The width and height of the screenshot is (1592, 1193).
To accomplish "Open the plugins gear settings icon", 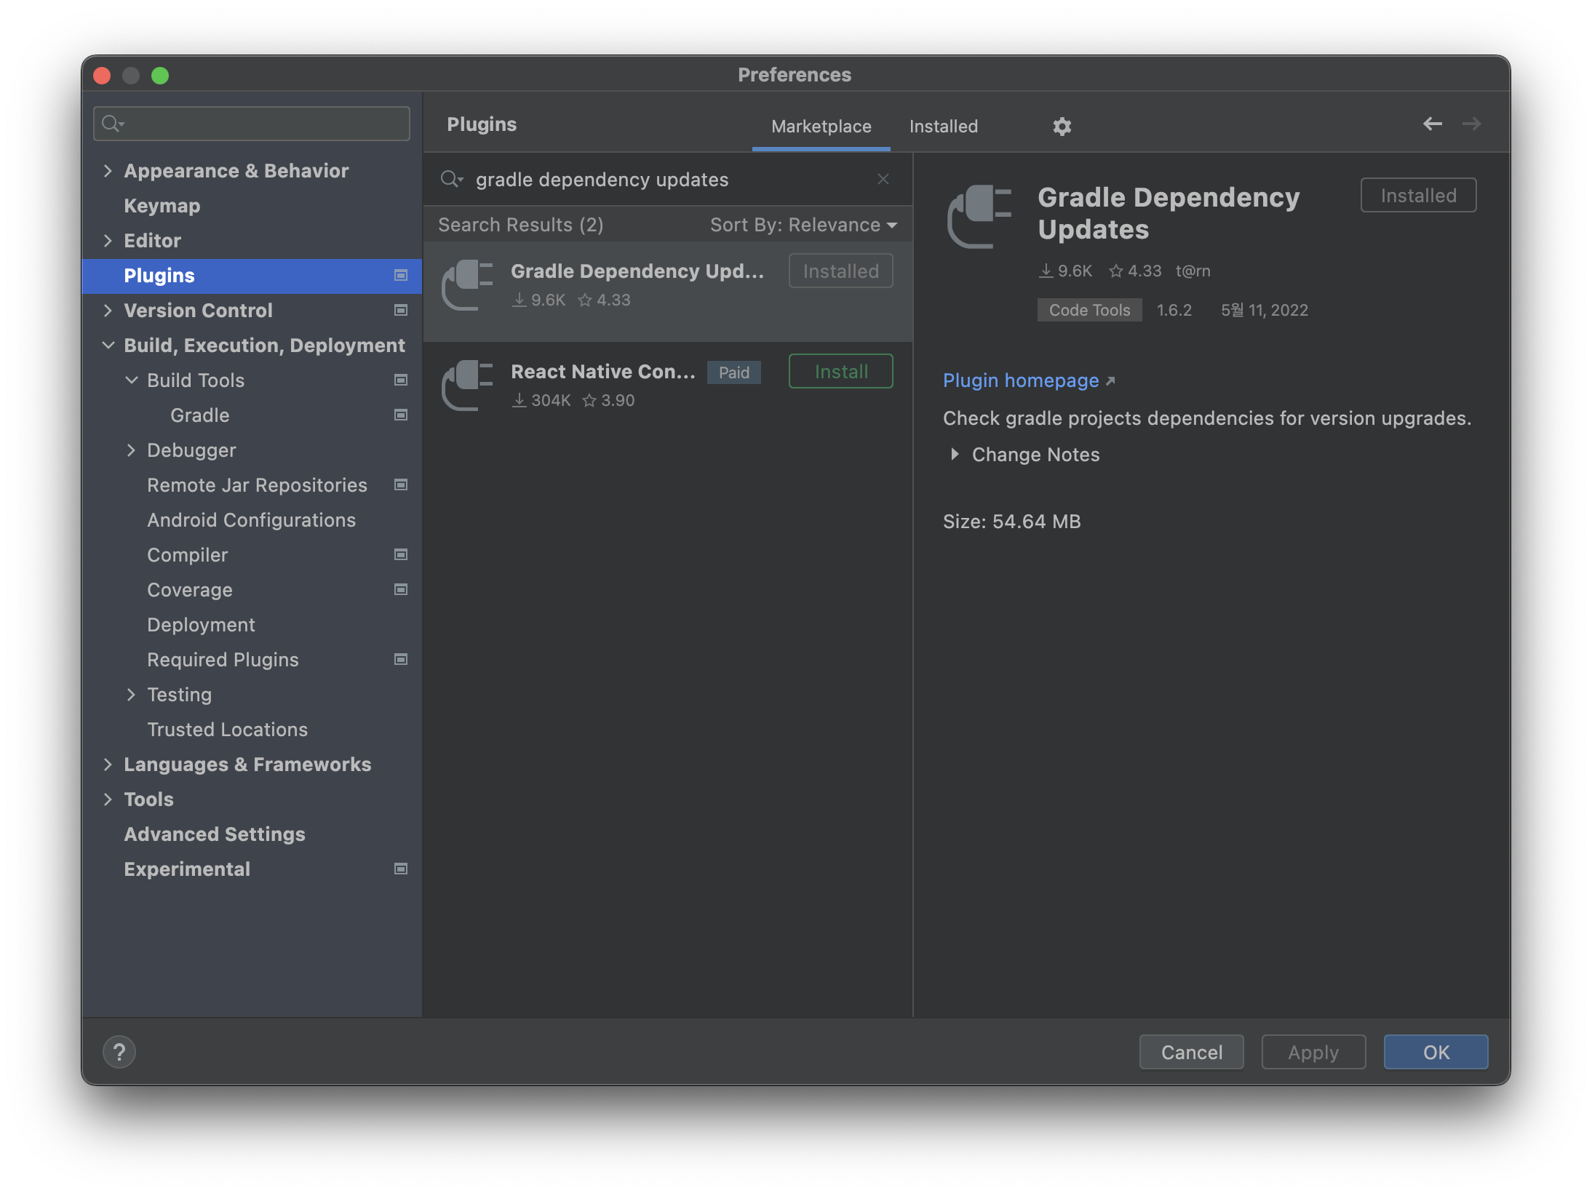I will click(1062, 127).
